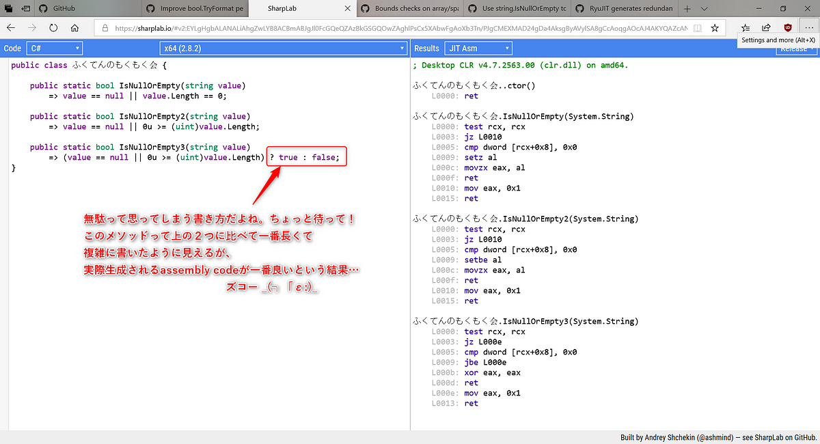Click the IsNullOrEmpty(string value) method signature
This screenshot has width=820, height=444.
point(137,85)
